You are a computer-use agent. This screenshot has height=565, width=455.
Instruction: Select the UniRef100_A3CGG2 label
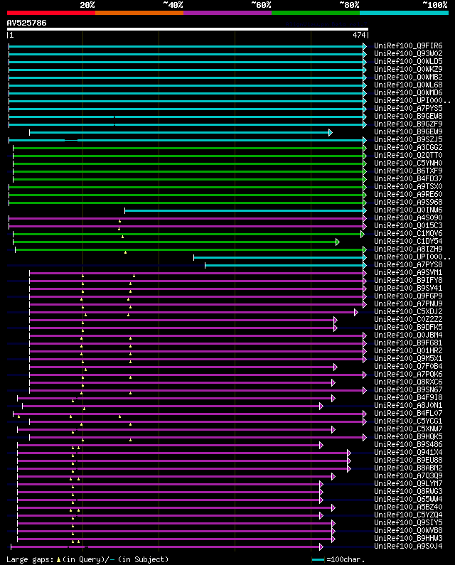click(408, 147)
